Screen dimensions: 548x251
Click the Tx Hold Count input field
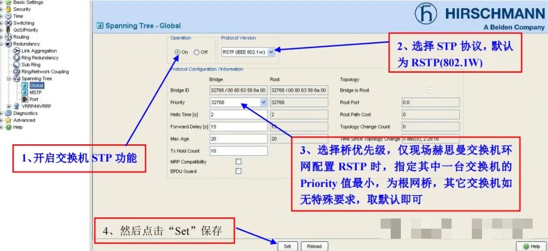click(238, 151)
